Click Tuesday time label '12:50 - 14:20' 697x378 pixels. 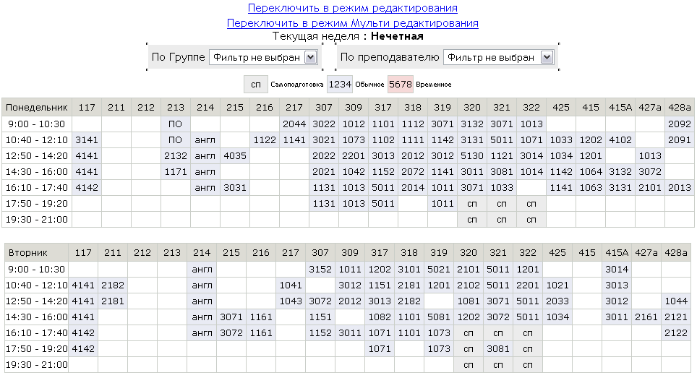[36, 301]
